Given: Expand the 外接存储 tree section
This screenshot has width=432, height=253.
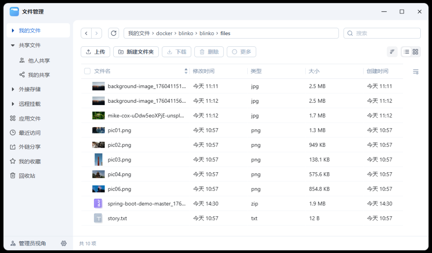Looking at the screenshot, I should (13, 89).
